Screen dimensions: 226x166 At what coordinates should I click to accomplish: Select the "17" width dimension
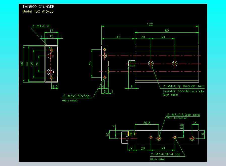51,31
